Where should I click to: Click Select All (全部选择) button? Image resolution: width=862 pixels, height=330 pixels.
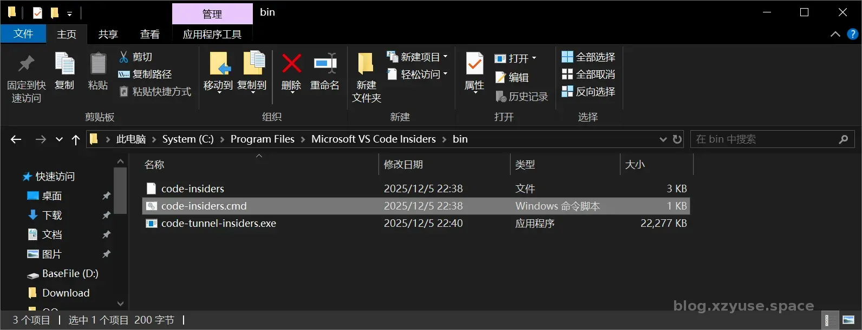coord(589,57)
